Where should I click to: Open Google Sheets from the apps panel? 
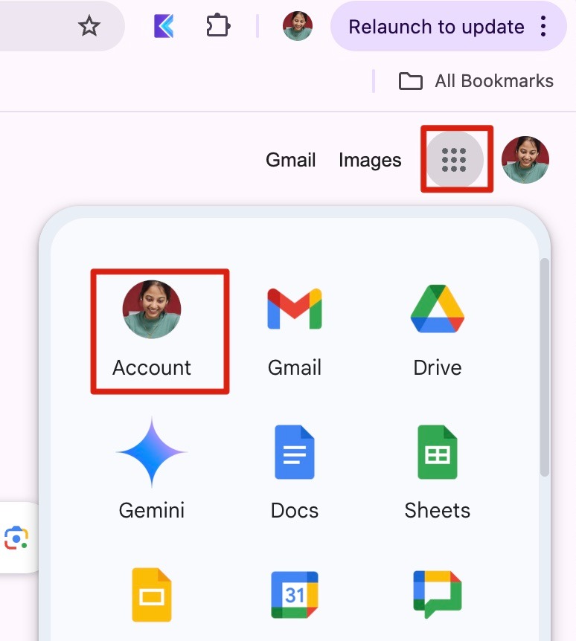coord(438,473)
